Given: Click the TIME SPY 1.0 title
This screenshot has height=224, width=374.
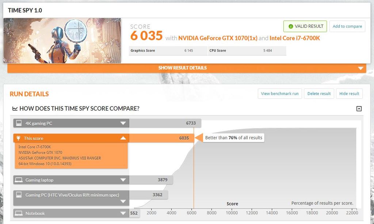Looking at the screenshot, I should tap(25, 10).
